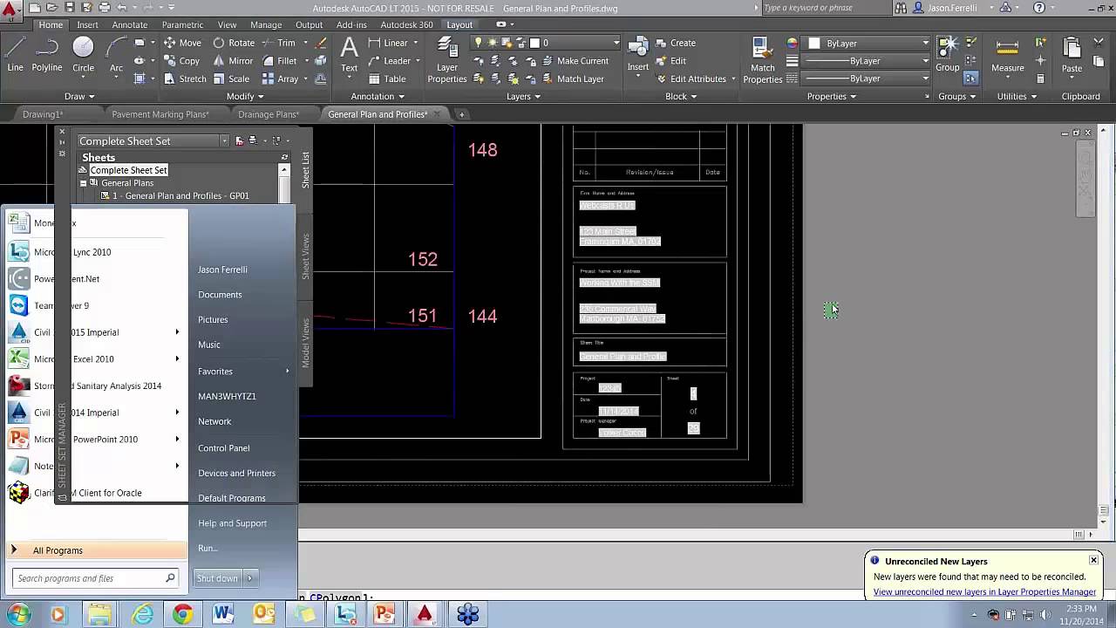Expand the Draw panel flyout

80,96
